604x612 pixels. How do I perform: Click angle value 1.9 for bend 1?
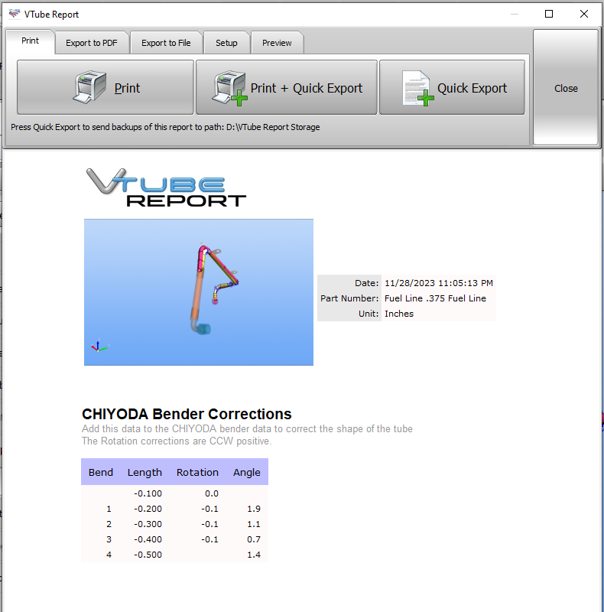click(254, 509)
